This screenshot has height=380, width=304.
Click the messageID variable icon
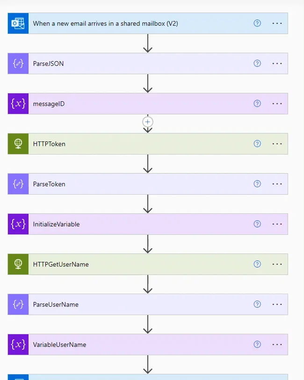point(18,104)
